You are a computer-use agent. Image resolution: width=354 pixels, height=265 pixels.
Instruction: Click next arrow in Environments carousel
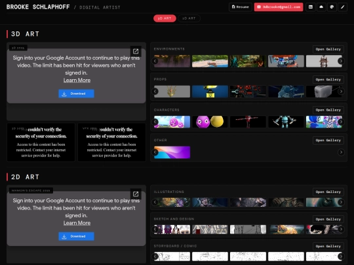pos(341,61)
